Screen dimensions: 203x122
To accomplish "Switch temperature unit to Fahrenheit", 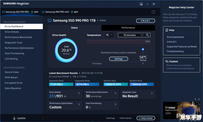I will tap(111, 35).
